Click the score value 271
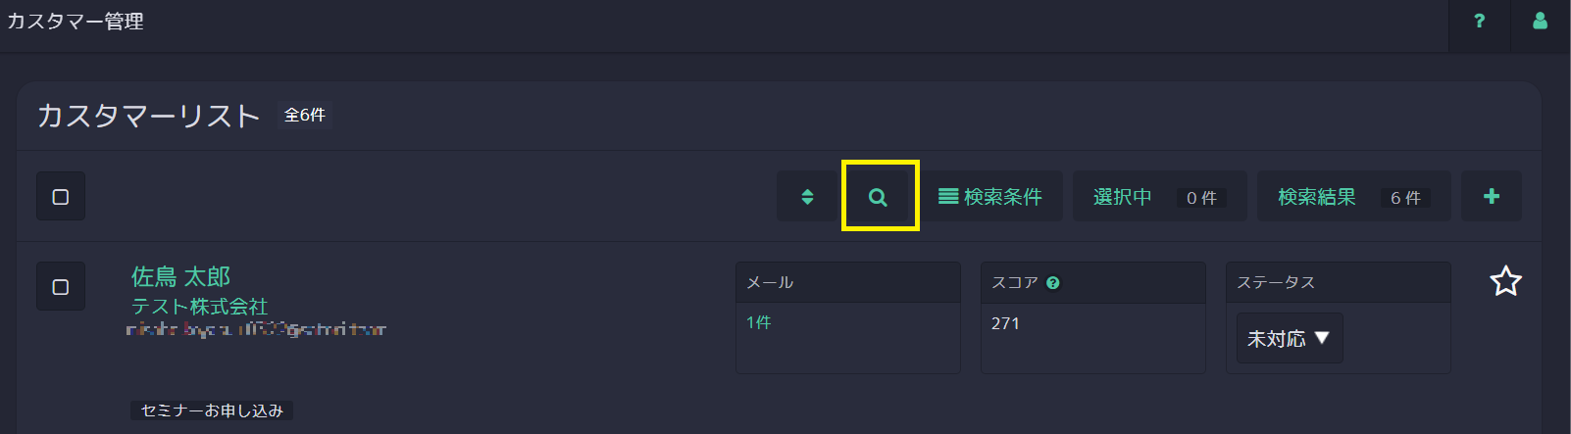 [x=1005, y=323]
